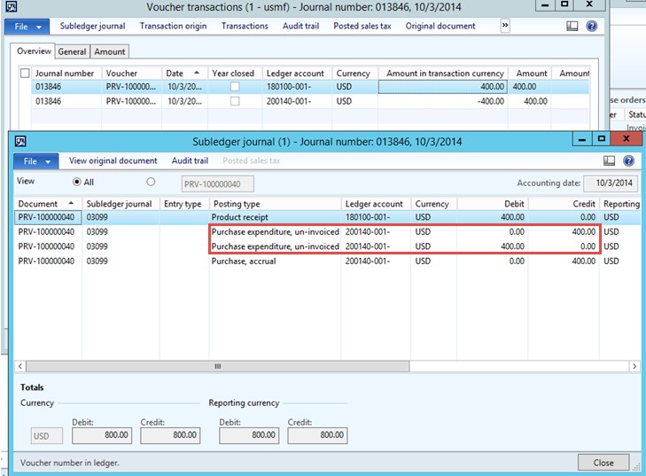Click Ledger account header in voucher grid

[297, 74]
